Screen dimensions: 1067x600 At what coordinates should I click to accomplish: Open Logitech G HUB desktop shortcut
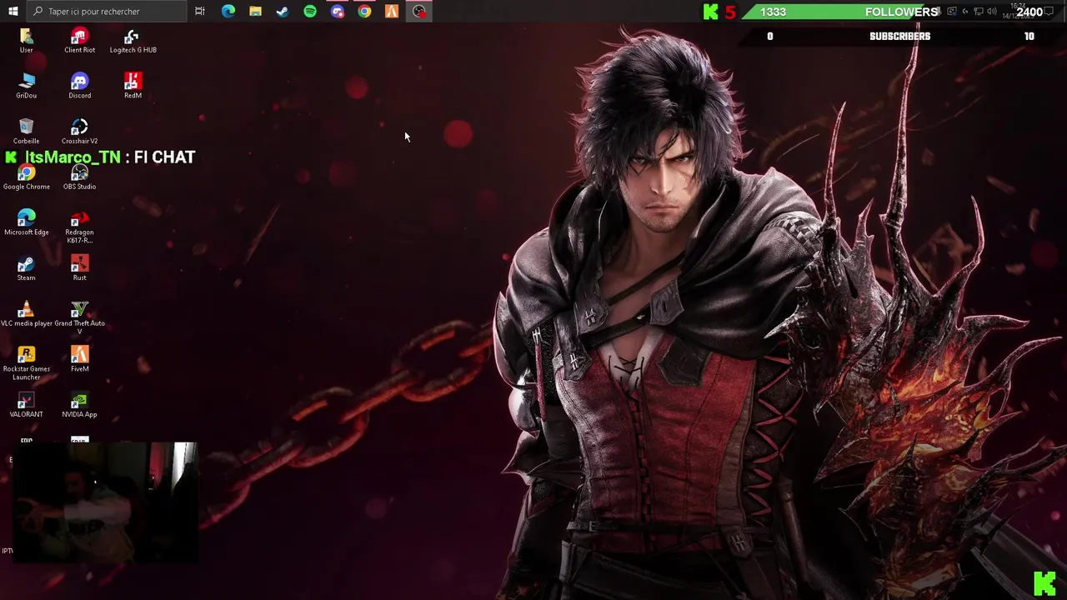133,40
